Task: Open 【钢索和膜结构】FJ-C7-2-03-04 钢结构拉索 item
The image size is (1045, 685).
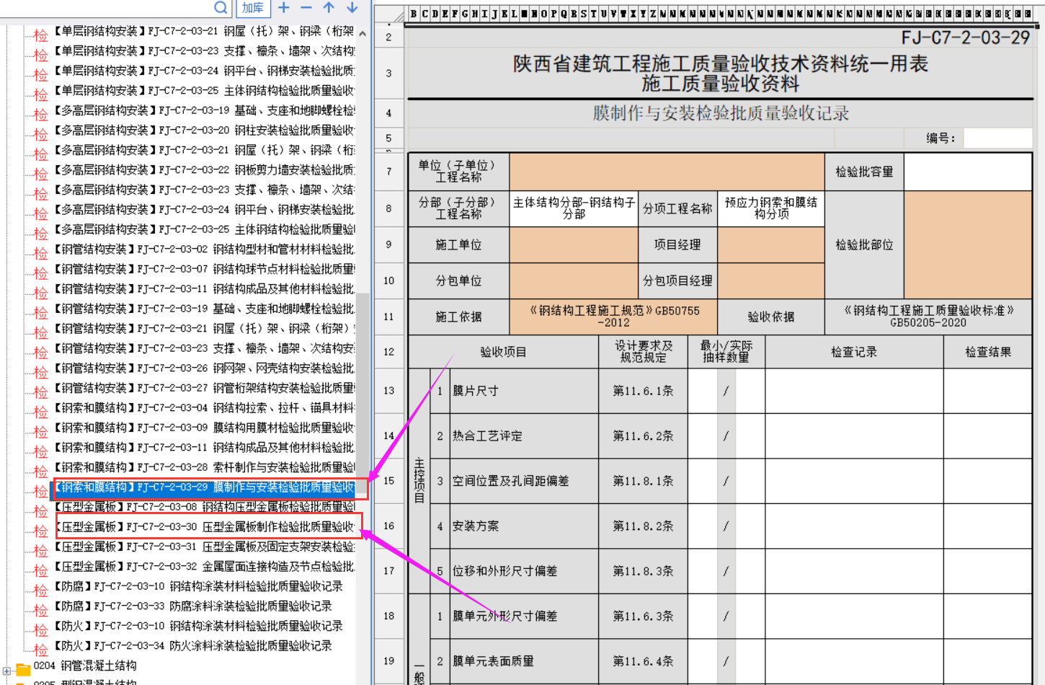Action: tap(204, 408)
